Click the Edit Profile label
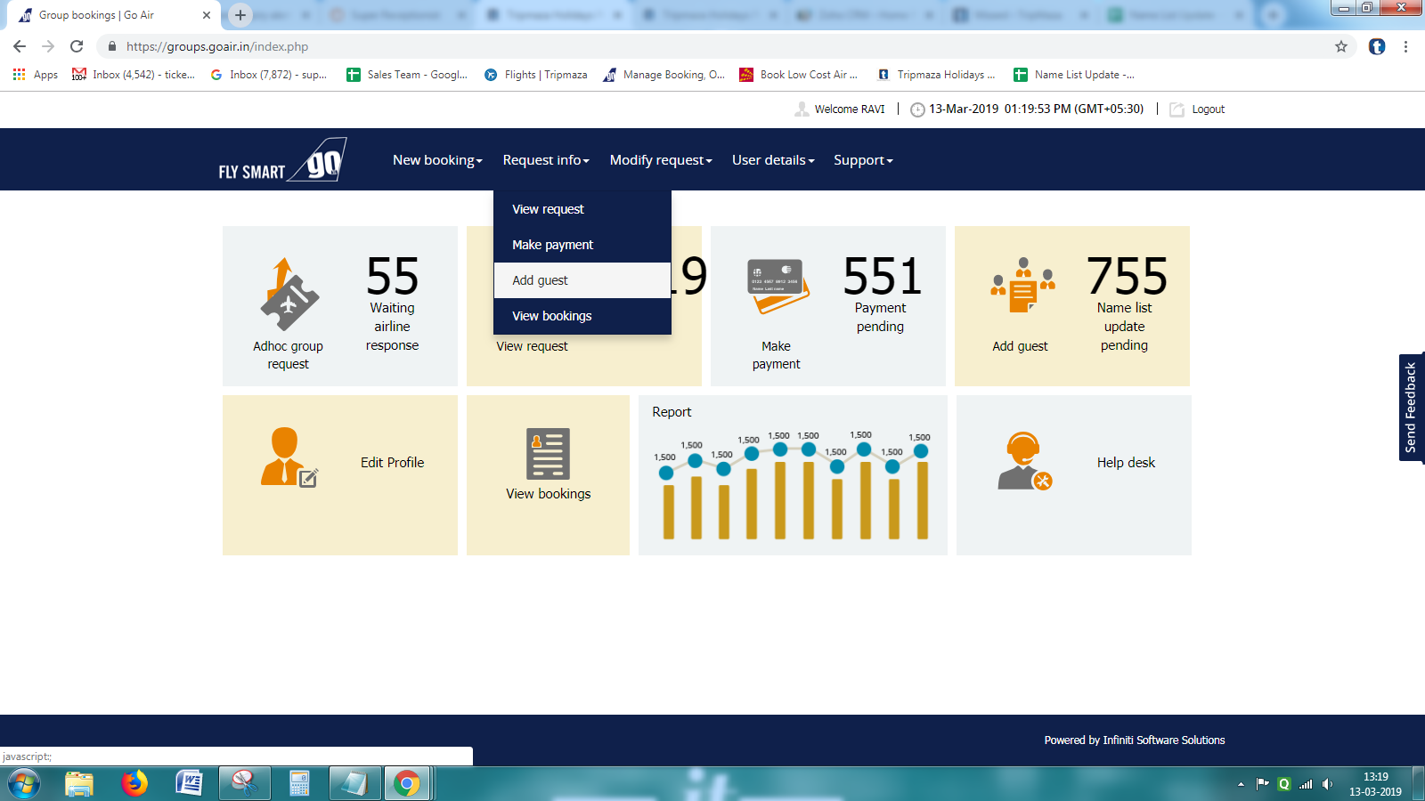The image size is (1425, 801). pos(392,463)
